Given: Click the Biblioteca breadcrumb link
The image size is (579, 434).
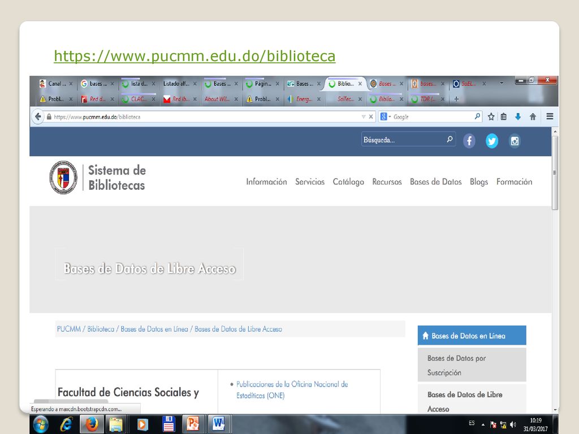Looking at the screenshot, I should pos(101,329).
